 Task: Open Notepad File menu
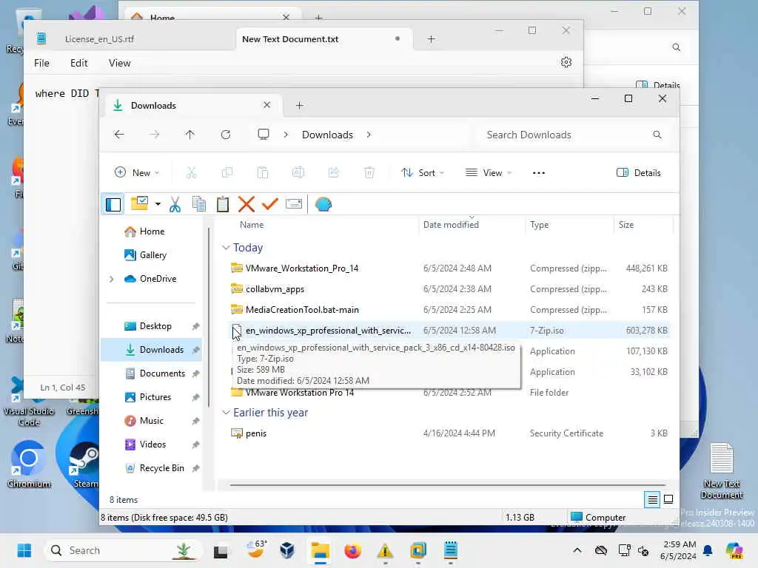[x=41, y=63]
